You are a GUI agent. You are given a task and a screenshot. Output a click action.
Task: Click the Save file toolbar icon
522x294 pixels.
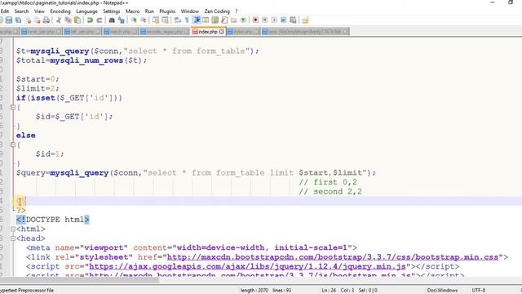[9, 20]
